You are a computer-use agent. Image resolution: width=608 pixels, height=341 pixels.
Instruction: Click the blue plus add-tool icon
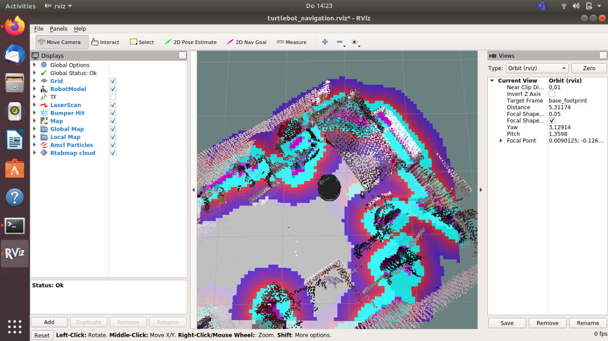[x=325, y=42]
